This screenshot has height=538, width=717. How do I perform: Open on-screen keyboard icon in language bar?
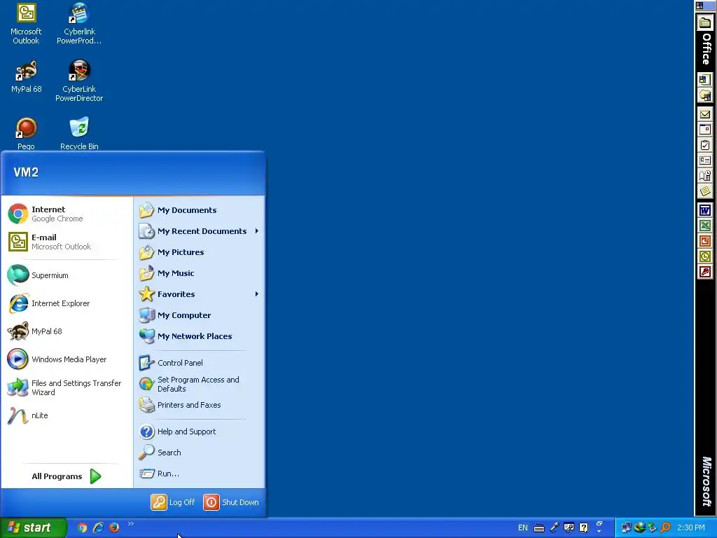tap(539, 528)
